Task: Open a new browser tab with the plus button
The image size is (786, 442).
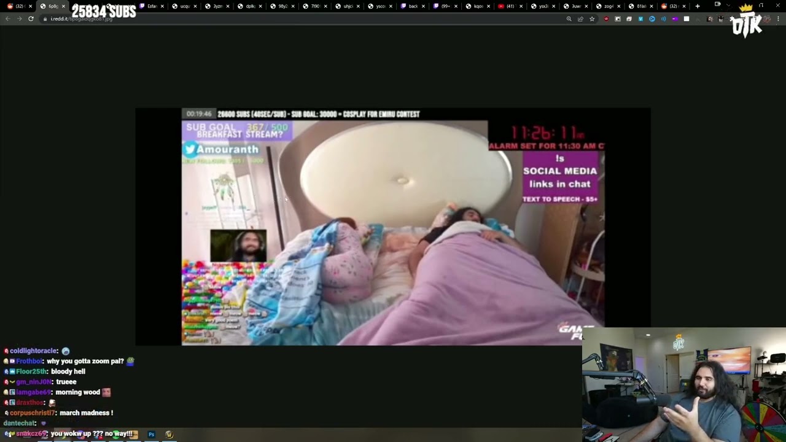Action: (x=698, y=6)
